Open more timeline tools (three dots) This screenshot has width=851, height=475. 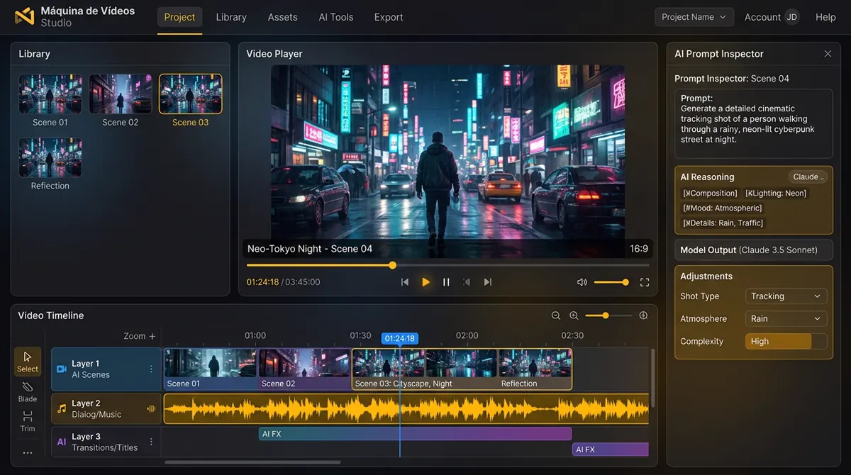[x=28, y=452]
